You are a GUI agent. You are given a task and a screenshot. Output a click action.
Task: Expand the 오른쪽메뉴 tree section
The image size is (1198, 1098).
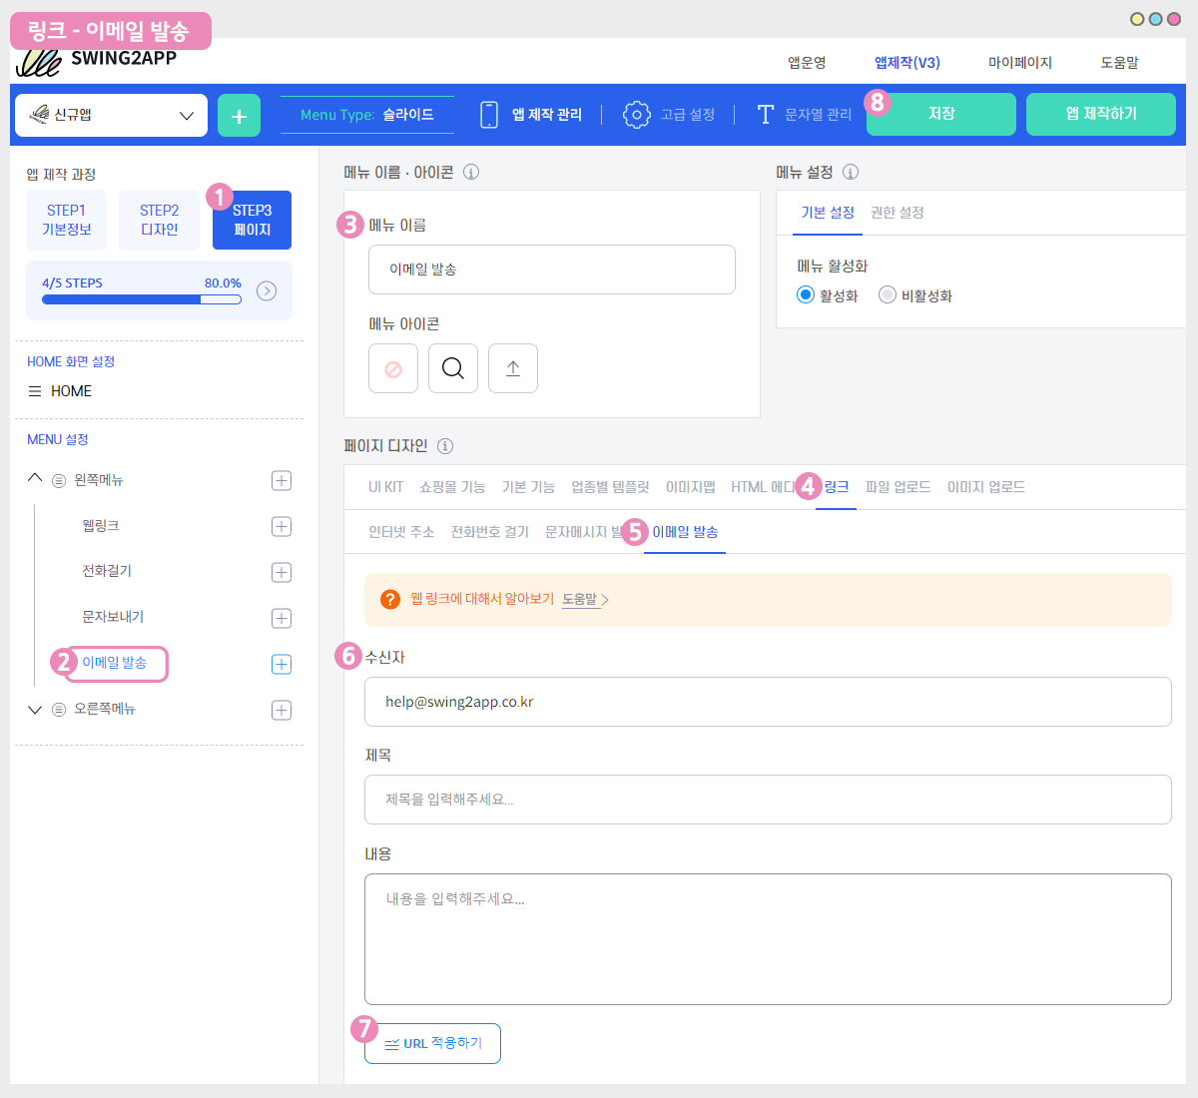[35, 710]
